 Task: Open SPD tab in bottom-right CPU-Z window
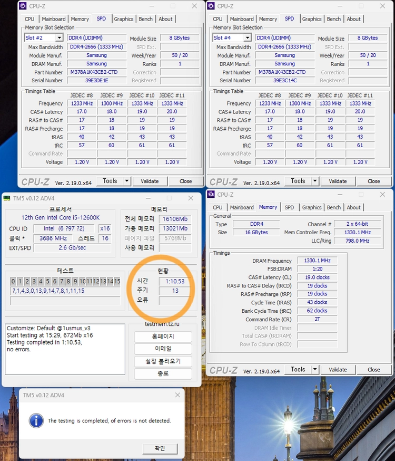(x=289, y=208)
